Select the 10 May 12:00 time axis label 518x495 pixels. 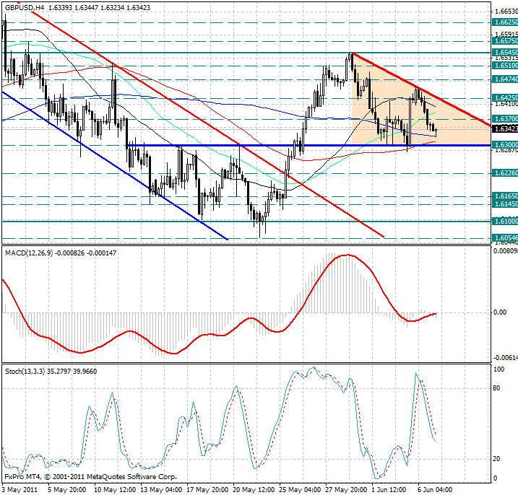tap(115, 489)
